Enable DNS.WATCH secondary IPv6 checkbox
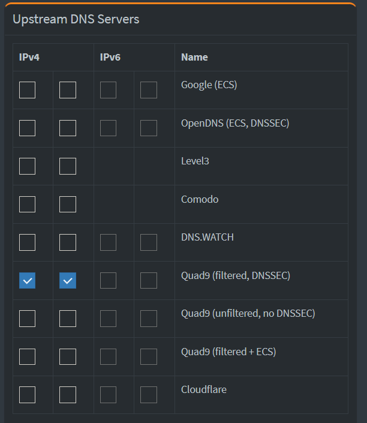Screen dimensions: 367x423 (149, 242)
